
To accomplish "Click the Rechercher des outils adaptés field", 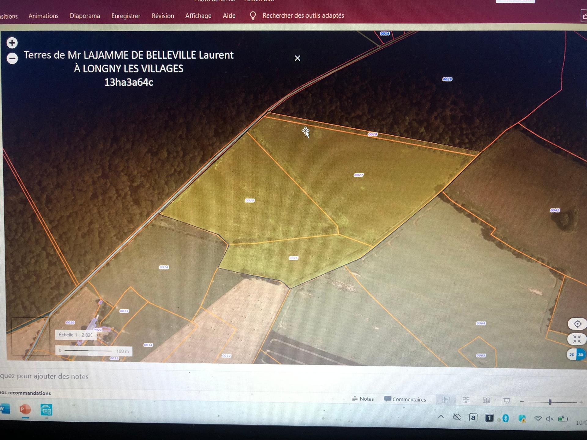I will [303, 16].
